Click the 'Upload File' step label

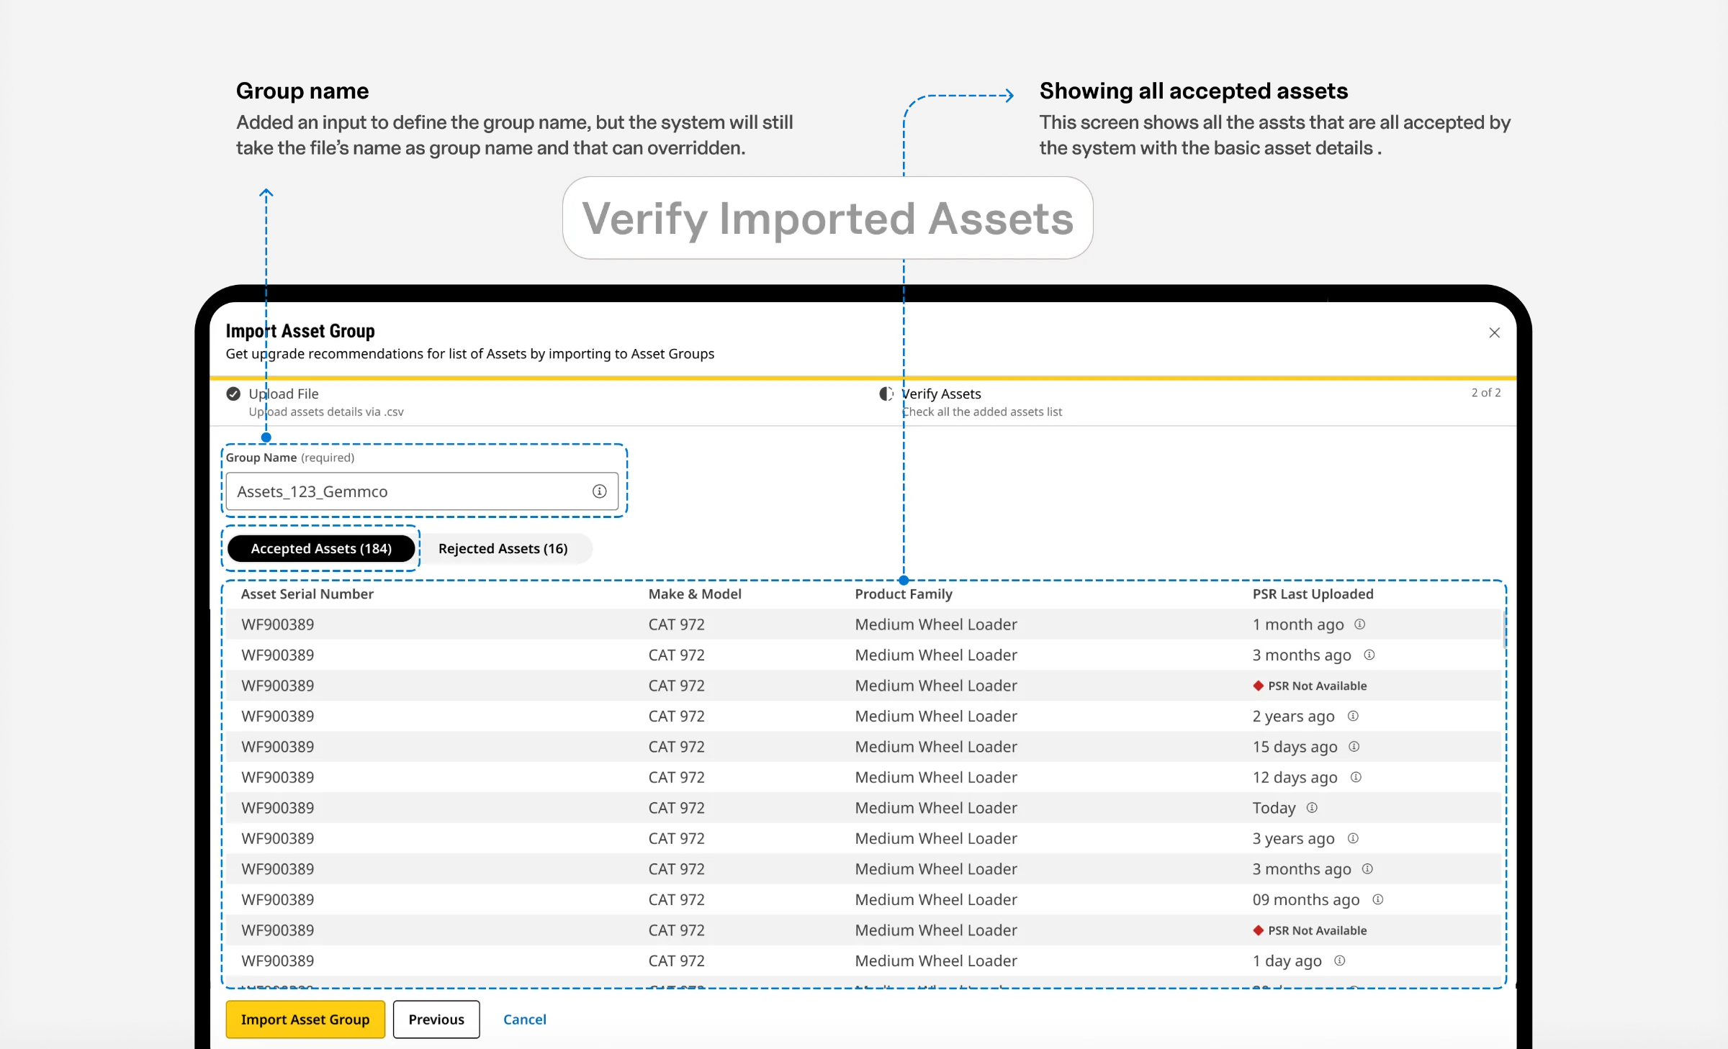pos(284,394)
